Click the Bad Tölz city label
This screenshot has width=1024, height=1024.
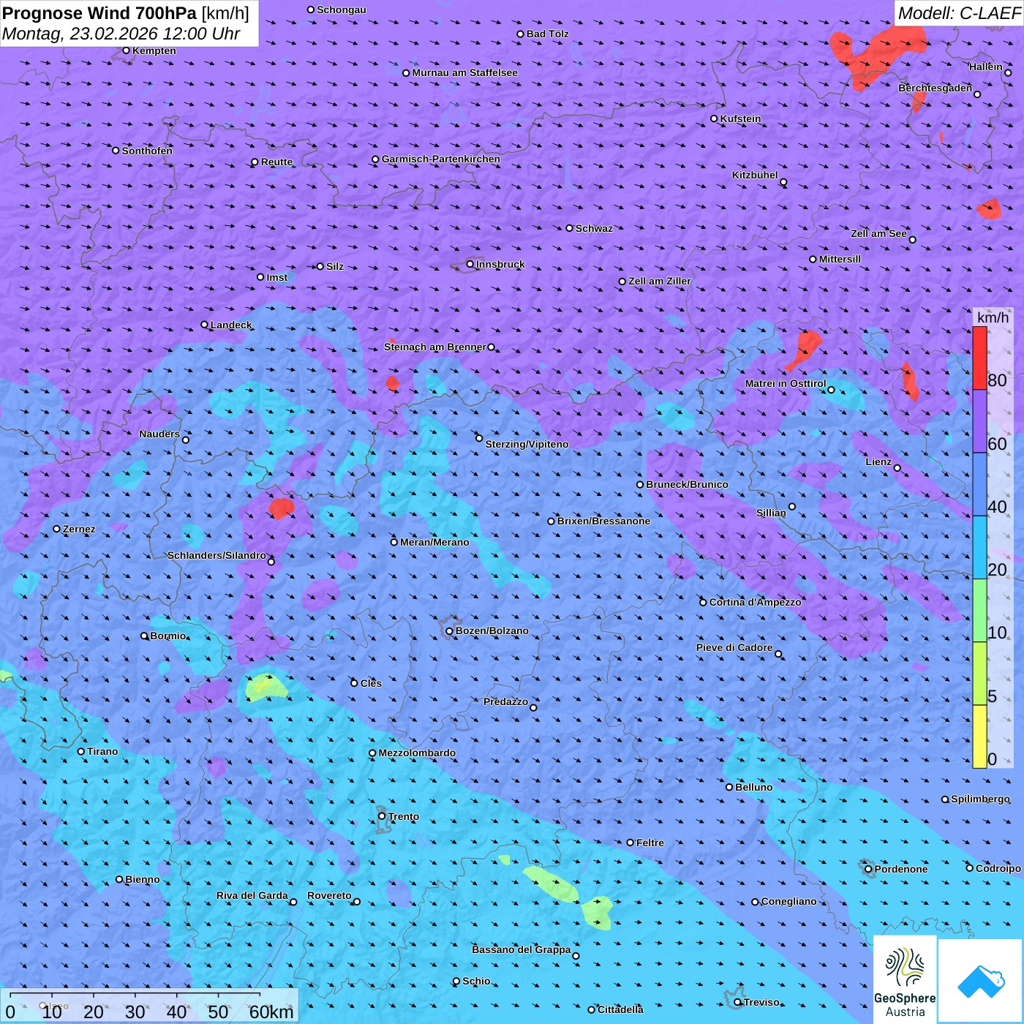click(548, 34)
